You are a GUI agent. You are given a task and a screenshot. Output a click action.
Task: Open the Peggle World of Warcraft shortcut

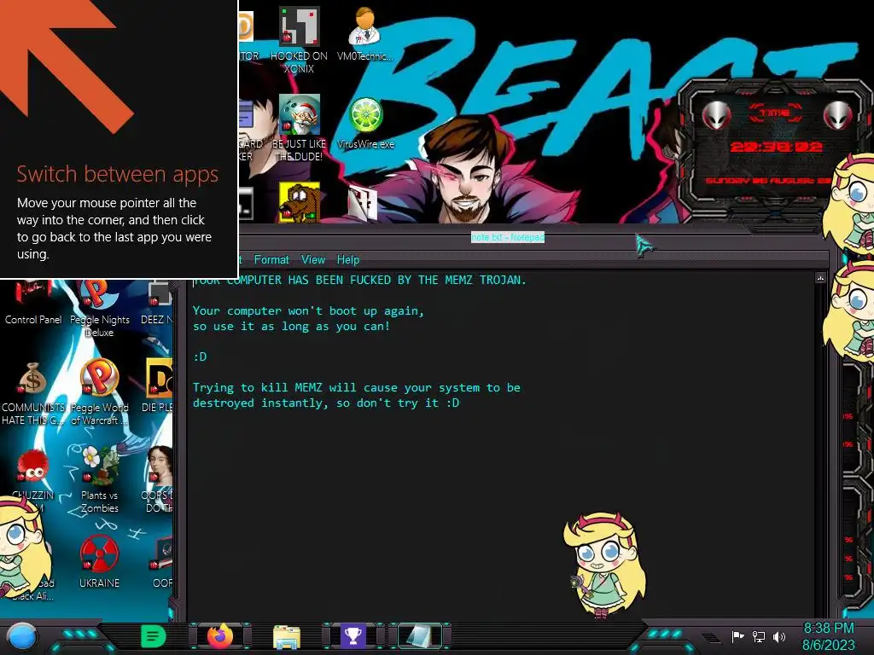(99, 392)
